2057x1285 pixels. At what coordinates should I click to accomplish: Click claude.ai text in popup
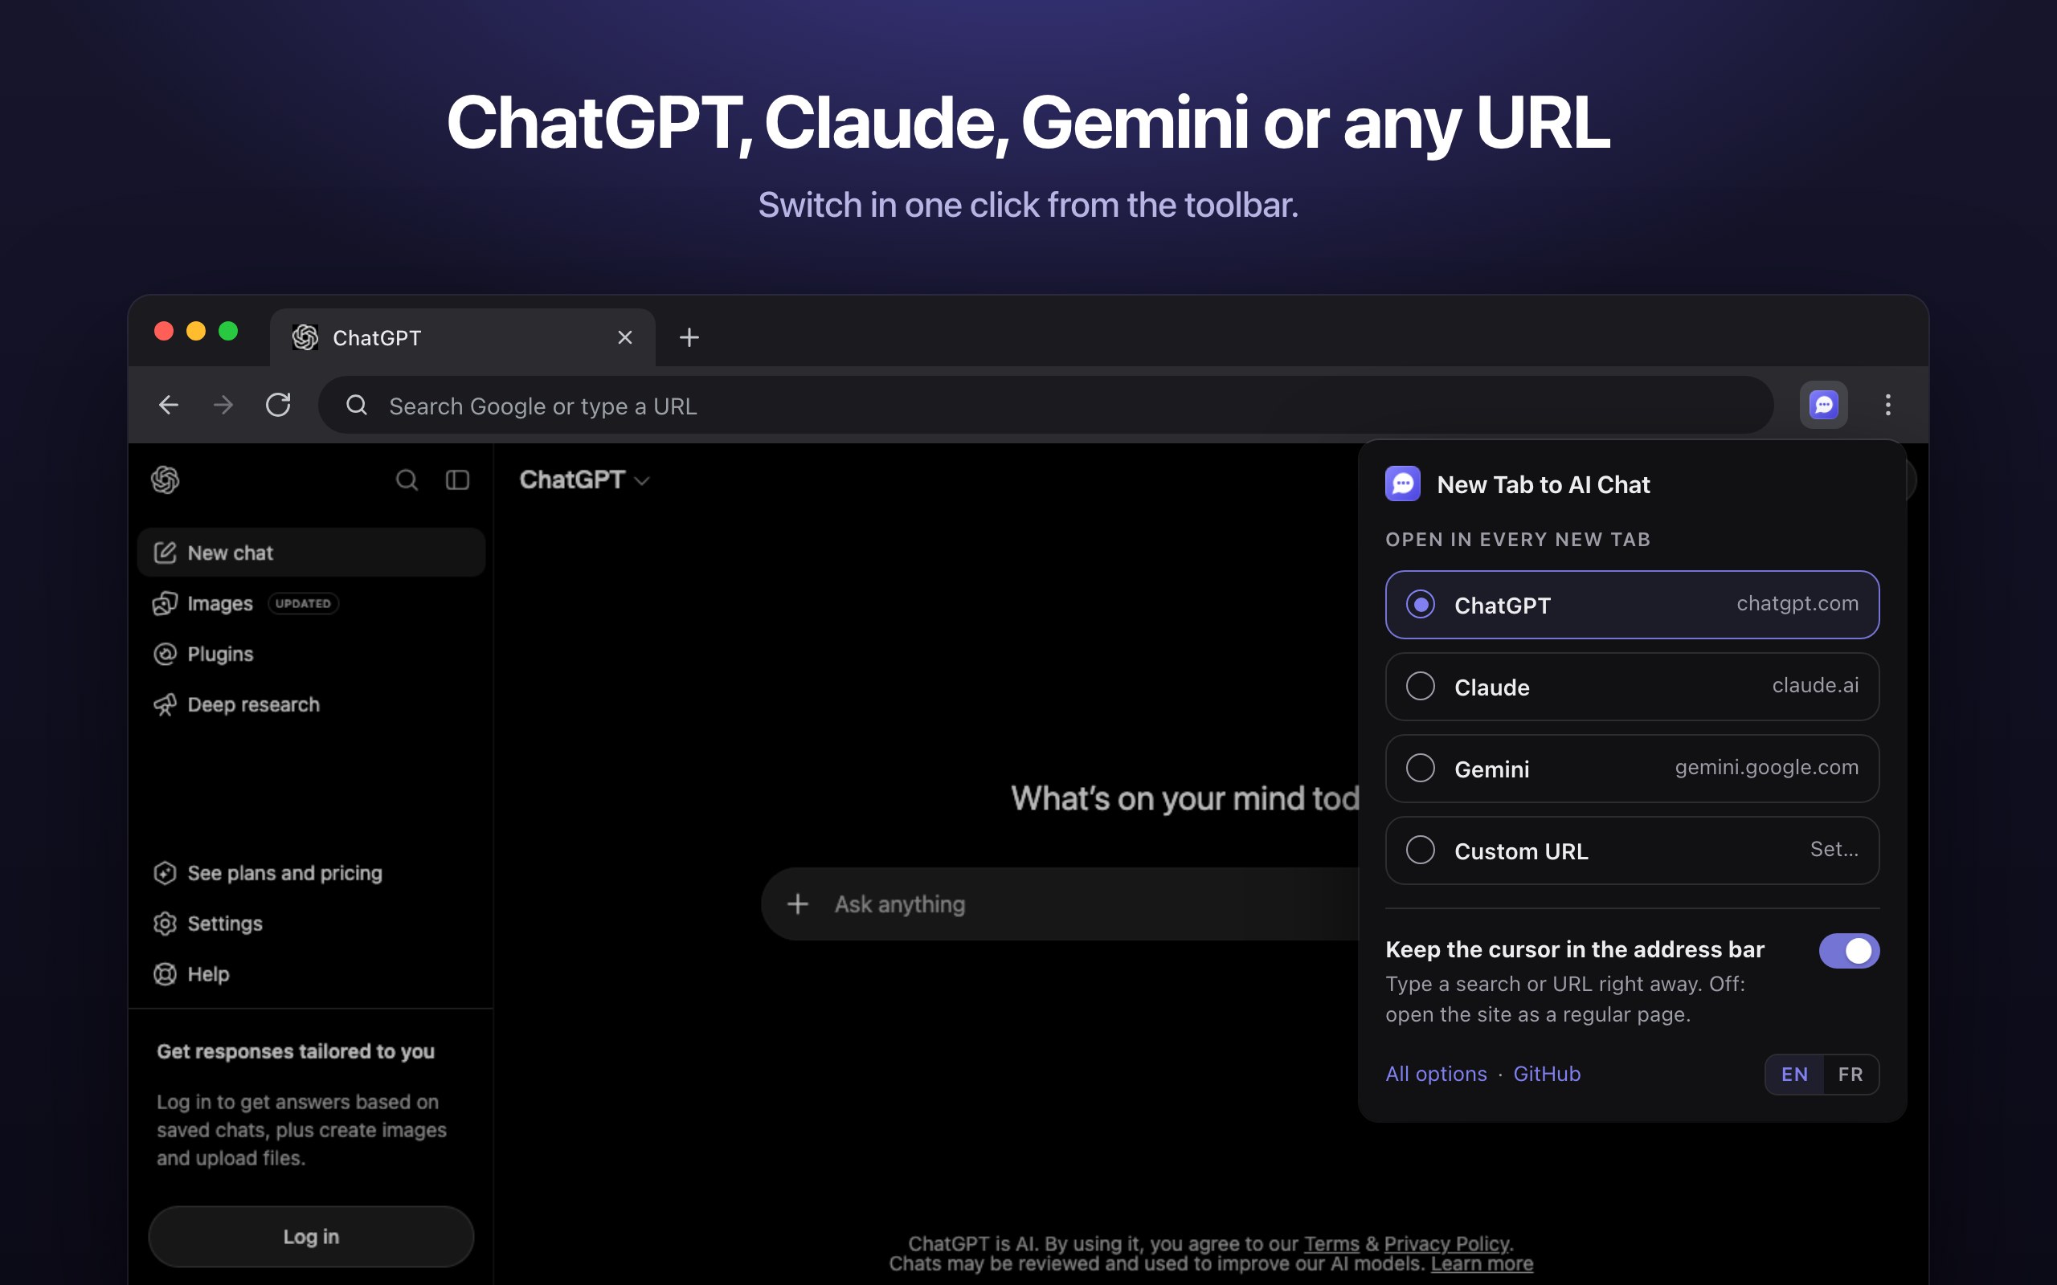1815,685
